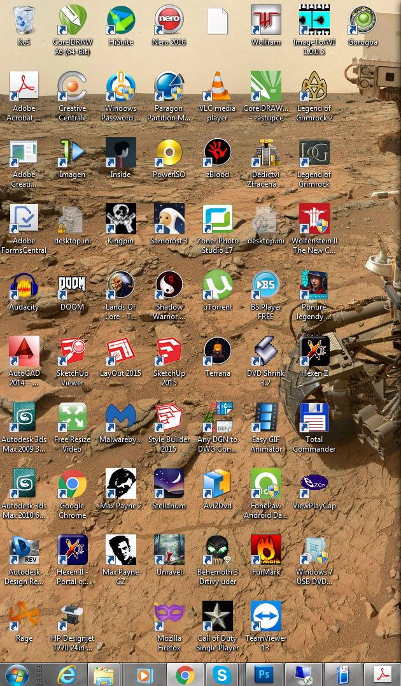Click the µTorrent shortcut
The image size is (401, 686).
217,285
